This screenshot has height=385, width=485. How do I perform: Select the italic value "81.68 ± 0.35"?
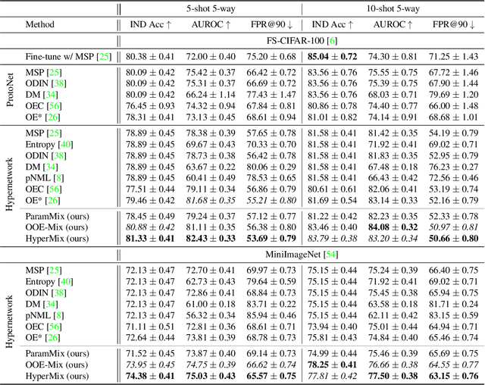[x=211, y=201]
